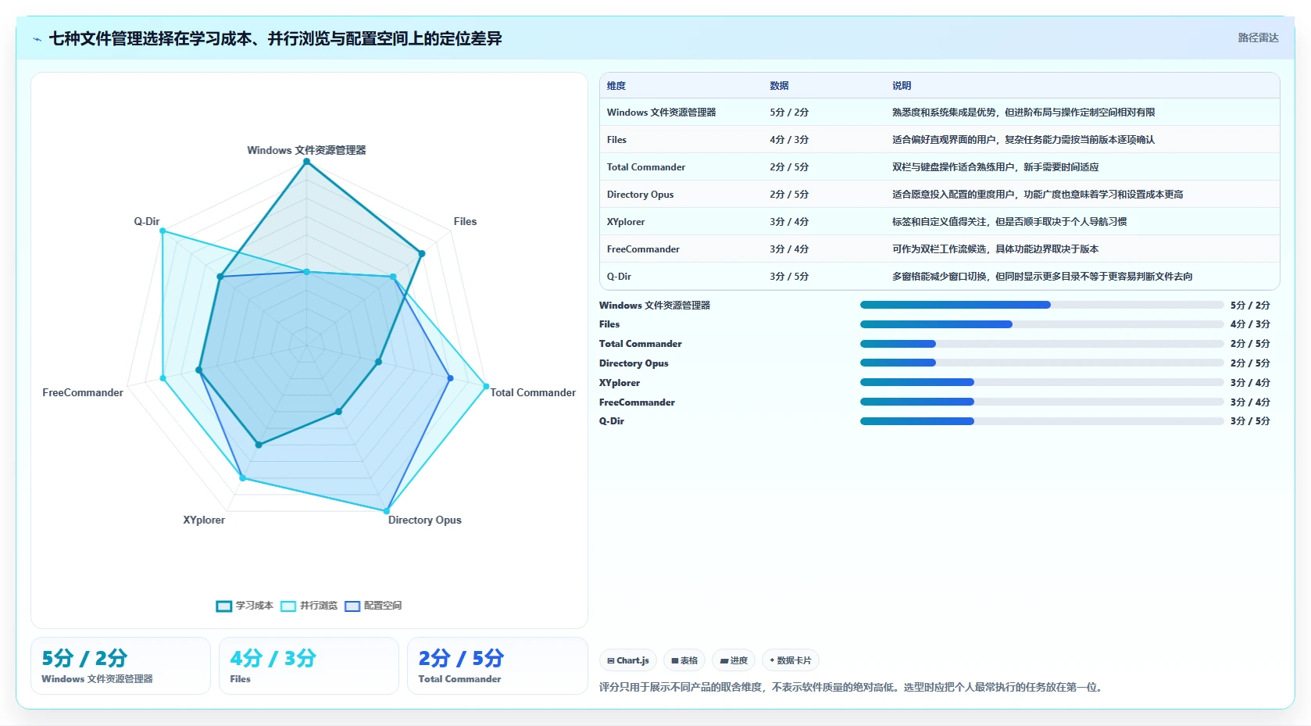Toggle the 学习成本 legend series

(x=245, y=606)
